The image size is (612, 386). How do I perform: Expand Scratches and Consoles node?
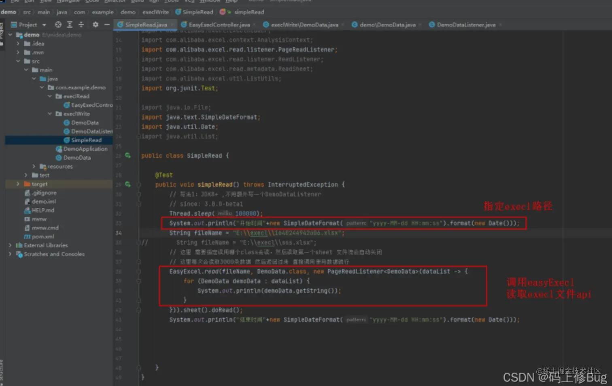click(x=11, y=254)
